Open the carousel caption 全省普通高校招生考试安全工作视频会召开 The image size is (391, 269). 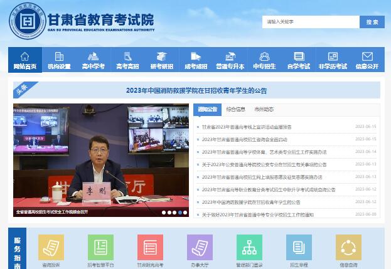52,212
